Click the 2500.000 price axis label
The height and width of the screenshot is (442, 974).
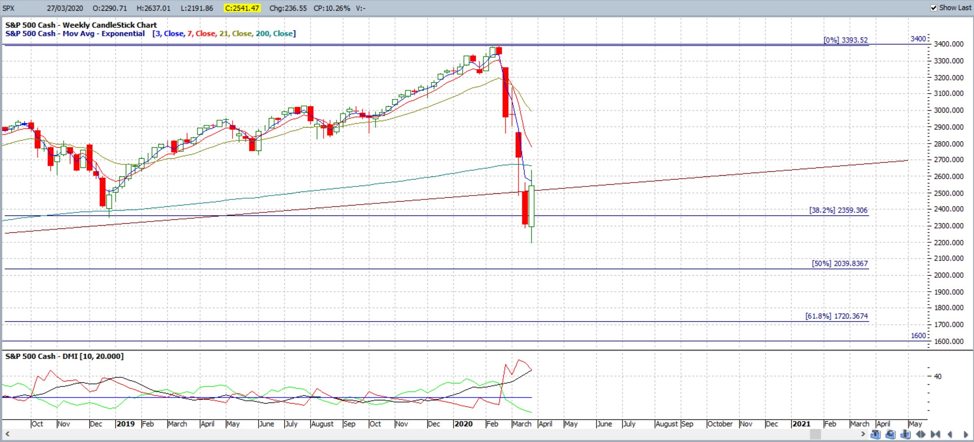pos(949,194)
